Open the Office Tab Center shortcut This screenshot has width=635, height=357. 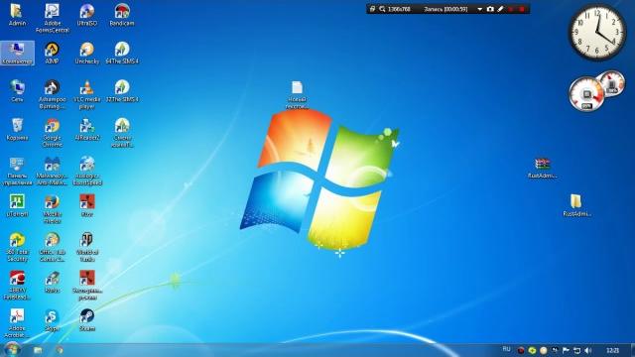pyautogui.click(x=52, y=247)
